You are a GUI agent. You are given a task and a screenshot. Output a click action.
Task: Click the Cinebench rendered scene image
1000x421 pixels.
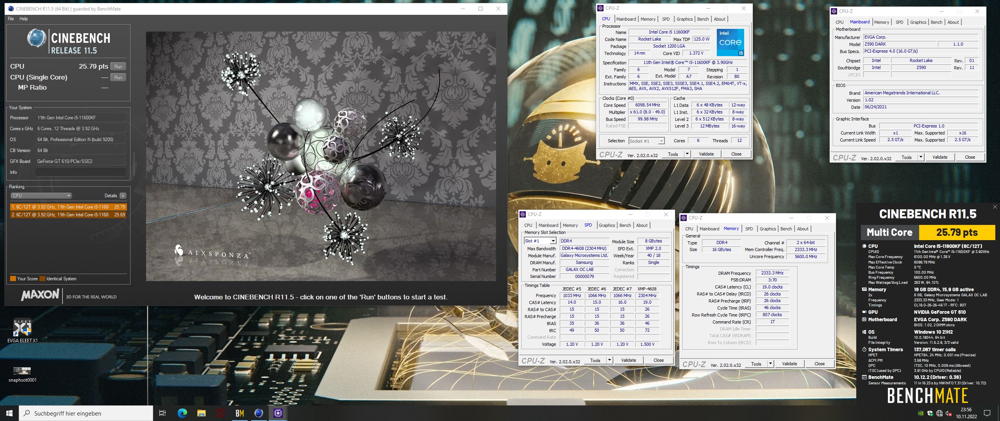321,156
